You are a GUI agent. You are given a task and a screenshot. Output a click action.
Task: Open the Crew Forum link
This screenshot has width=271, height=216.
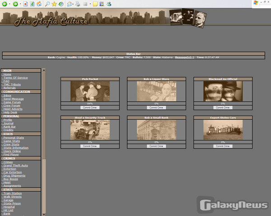12,106
